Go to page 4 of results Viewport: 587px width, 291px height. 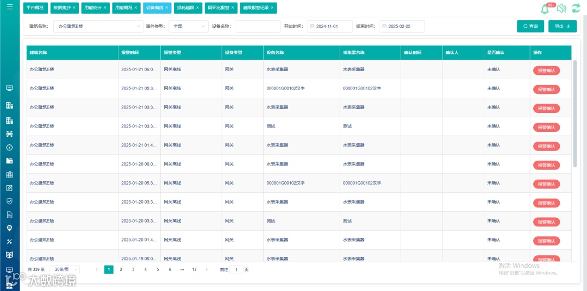pyautogui.click(x=145, y=269)
